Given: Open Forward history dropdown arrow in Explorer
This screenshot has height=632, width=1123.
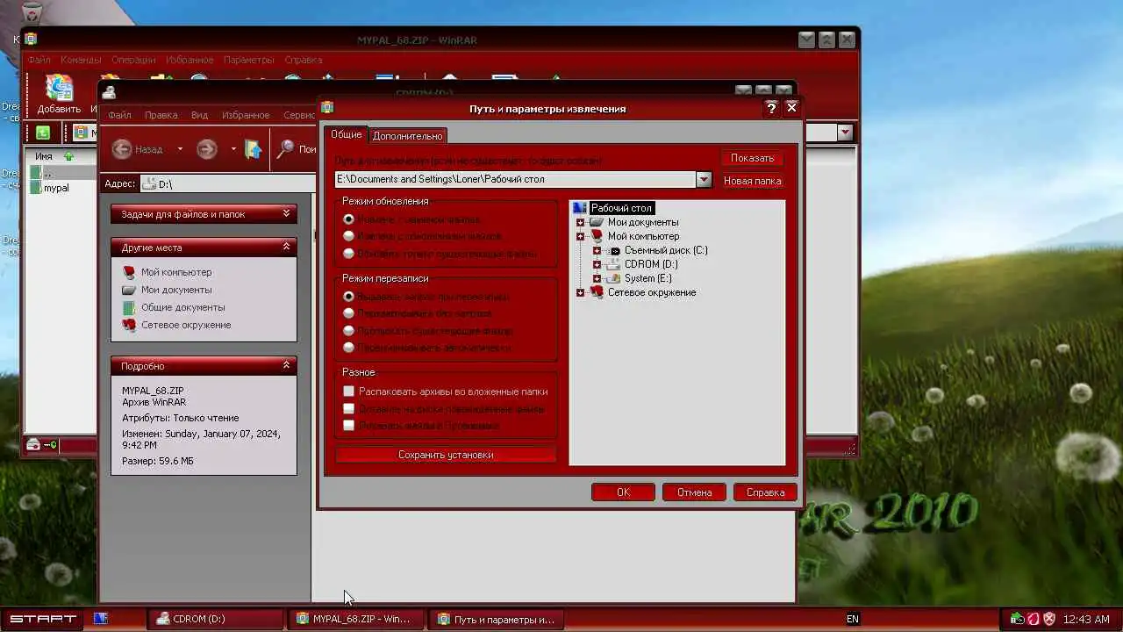Looking at the screenshot, I should click(x=233, y=149).
